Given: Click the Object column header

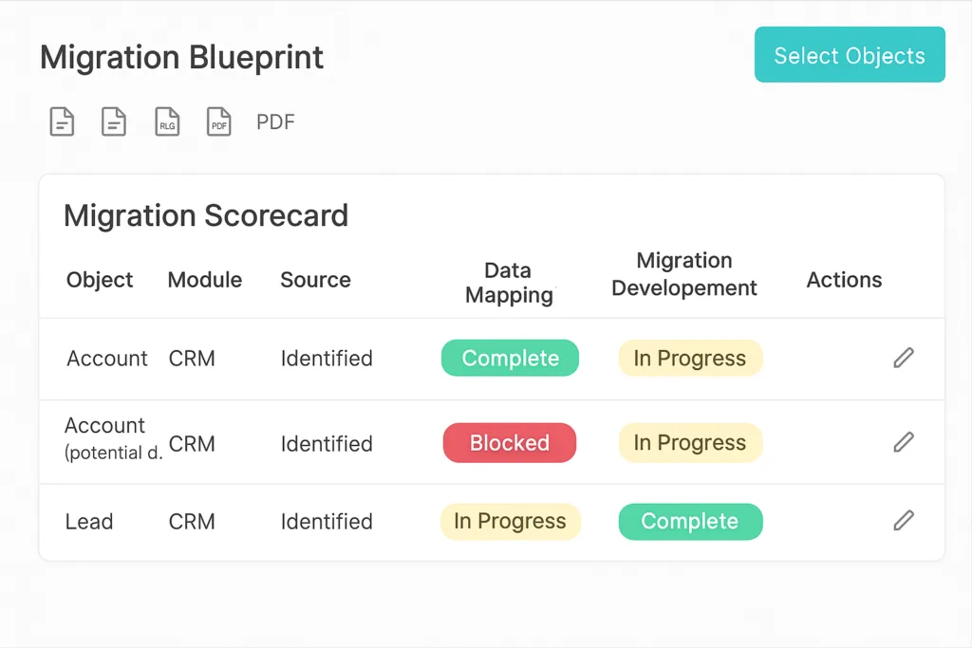Looking at the screenshot, I should (x=99, y=280).
